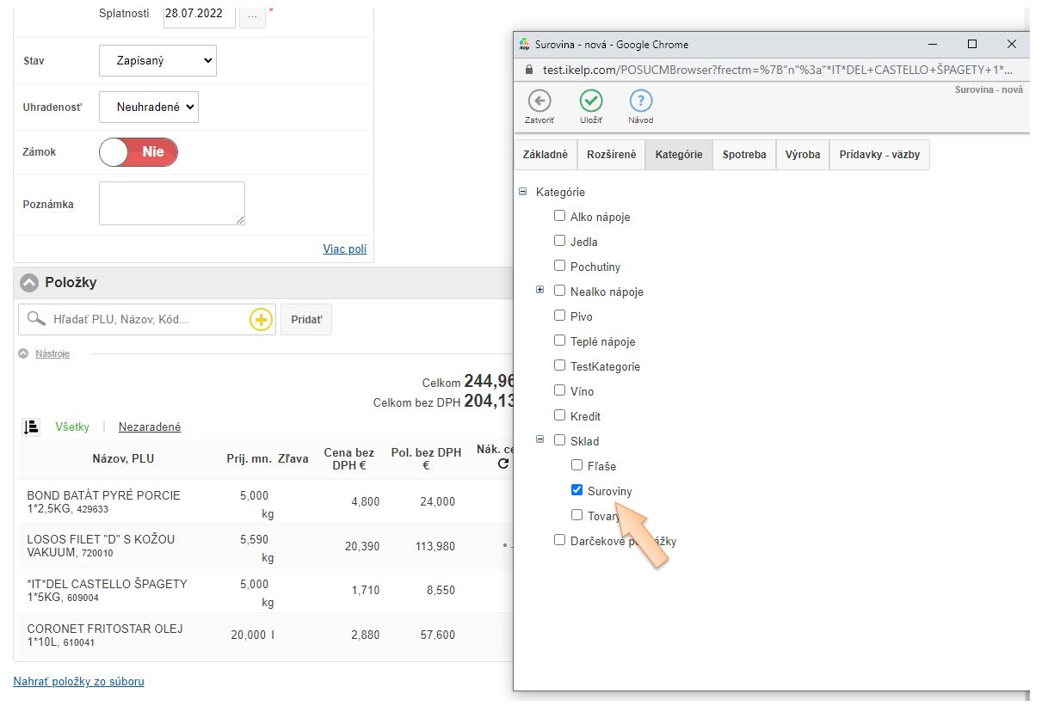Click the lock icon in the address bar
This screenshot has height=712, width=1048.
click(x=528, y=70)
